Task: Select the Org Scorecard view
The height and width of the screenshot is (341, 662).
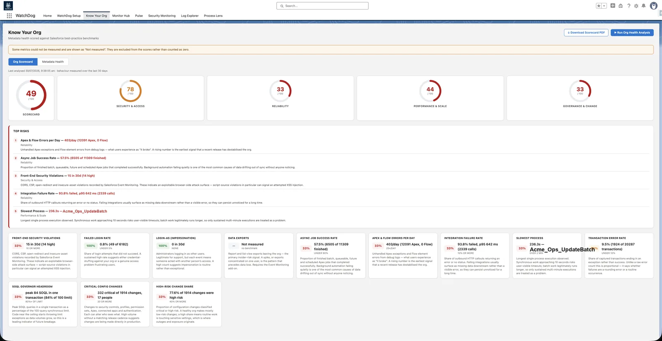Action: click(x=23, y=62)
